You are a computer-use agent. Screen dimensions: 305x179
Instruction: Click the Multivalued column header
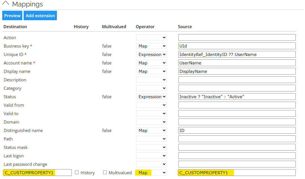tap(114, 27)
